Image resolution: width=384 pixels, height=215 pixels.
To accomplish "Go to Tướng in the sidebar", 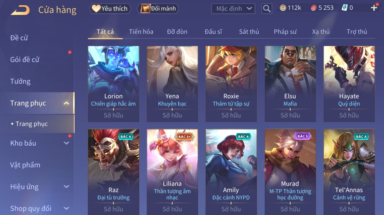I will [x=20, y=81].
